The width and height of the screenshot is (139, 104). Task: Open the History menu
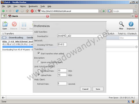click(23, 6)
